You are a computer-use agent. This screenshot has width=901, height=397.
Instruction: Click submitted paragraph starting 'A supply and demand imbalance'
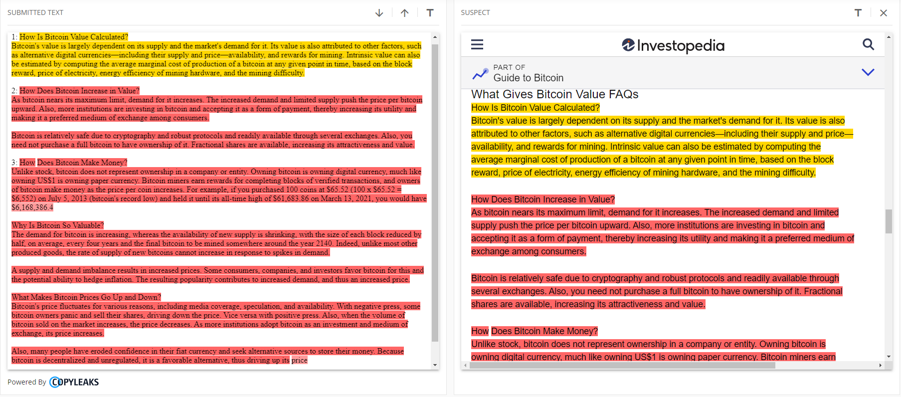pyautogui.click(x=217, y=275)
